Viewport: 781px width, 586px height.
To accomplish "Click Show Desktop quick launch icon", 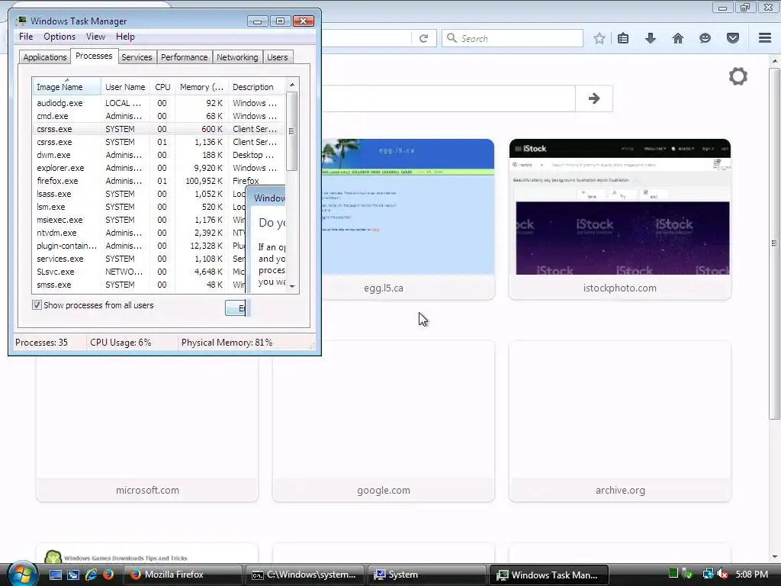I will (56, 575).
